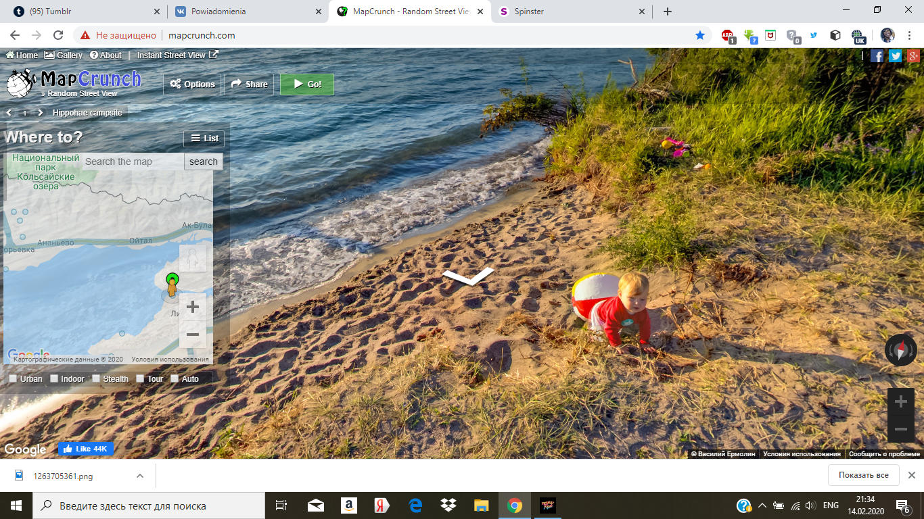
Task: Click the Facebook share icon
Action: tap(877, 56)
